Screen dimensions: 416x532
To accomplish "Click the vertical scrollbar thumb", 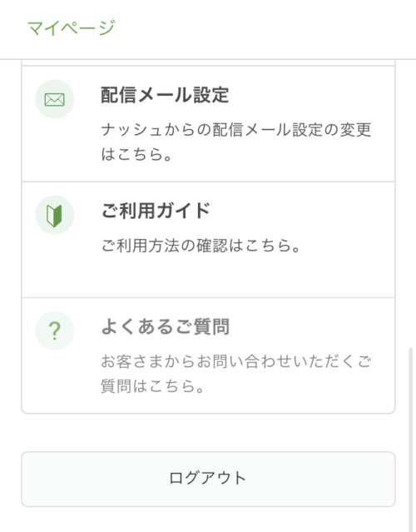I will [412, 438].
